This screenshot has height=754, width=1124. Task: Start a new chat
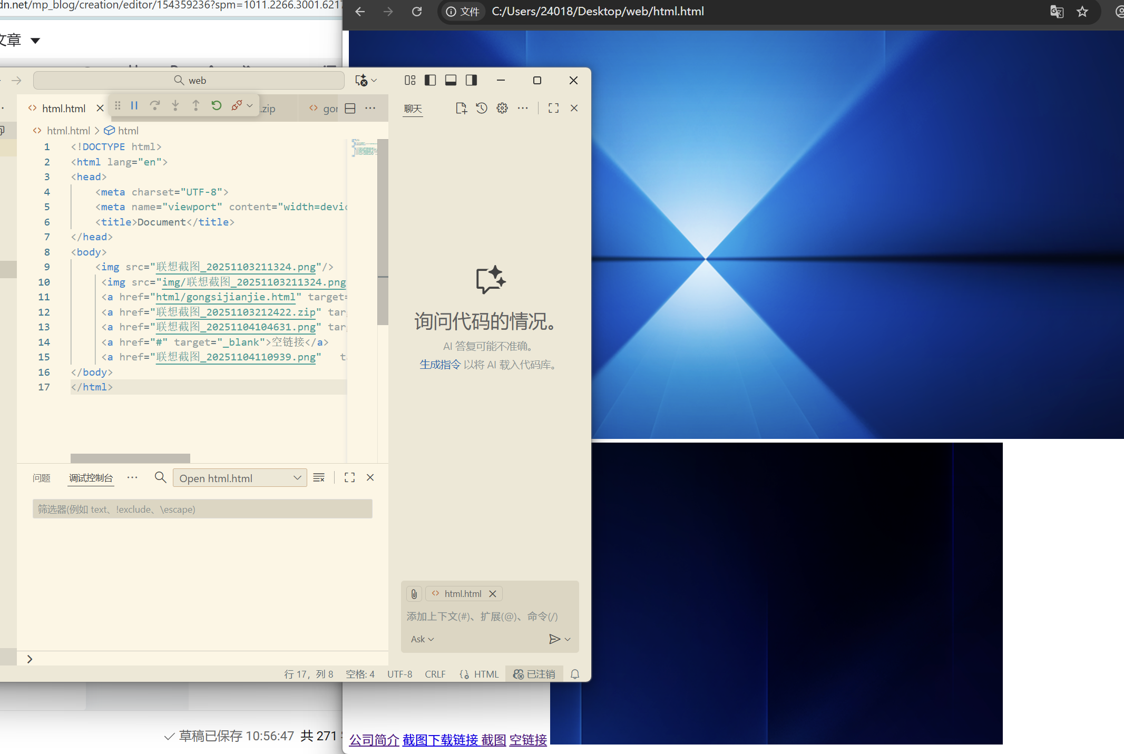click(461, 108)
